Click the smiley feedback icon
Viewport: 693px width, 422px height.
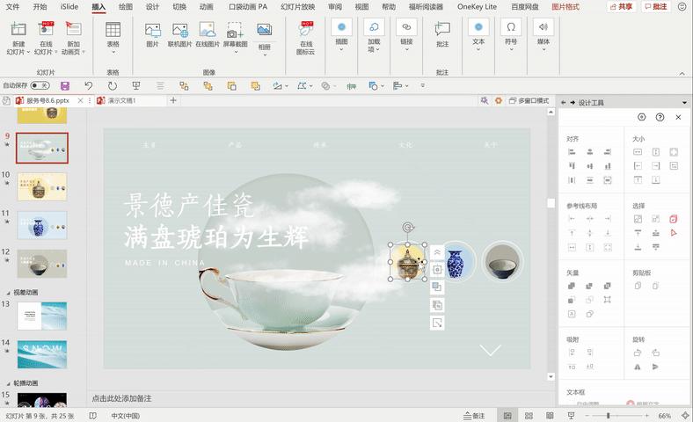[682, 7]
